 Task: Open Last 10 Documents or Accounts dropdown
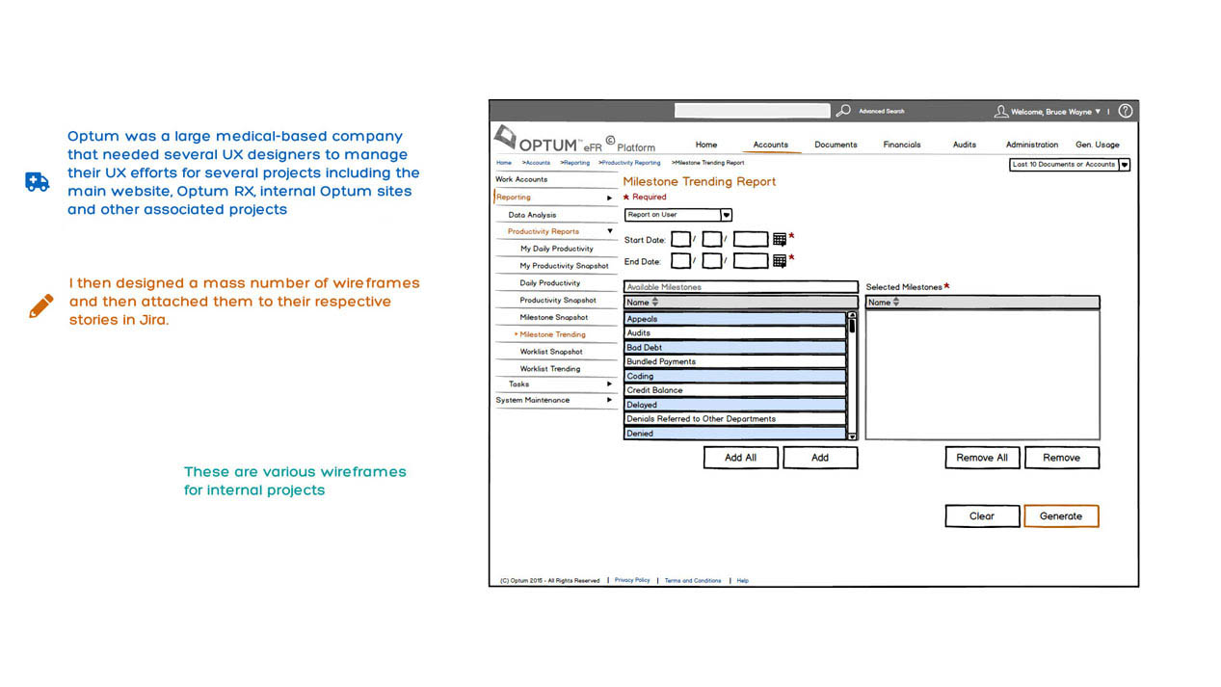(x=1124, y=165)
